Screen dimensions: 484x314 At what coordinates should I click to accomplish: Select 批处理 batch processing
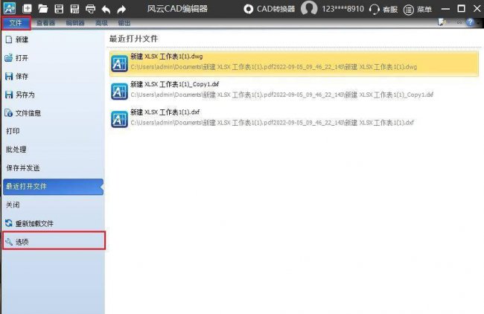[53, 150]
